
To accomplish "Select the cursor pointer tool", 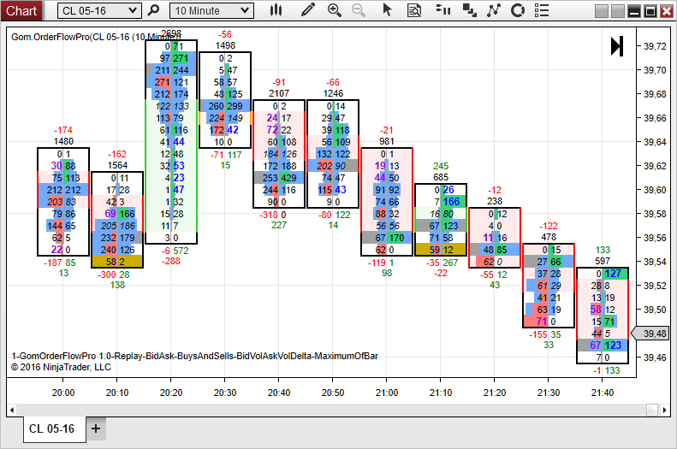I will [388, 10].
